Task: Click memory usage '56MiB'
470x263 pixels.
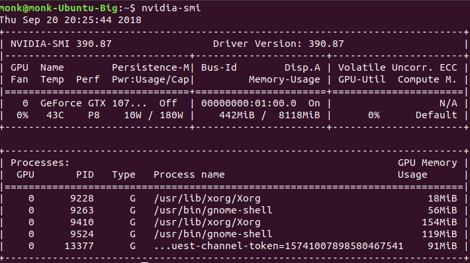Action: (442, 210)
